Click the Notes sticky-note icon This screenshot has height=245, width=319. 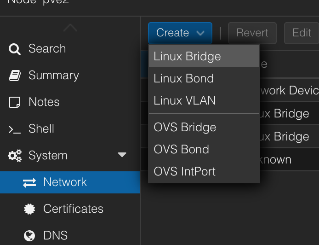15,102
